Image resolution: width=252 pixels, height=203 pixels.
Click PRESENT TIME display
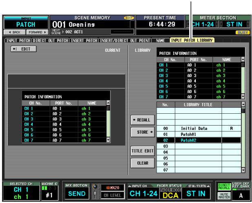coord(160,24)
